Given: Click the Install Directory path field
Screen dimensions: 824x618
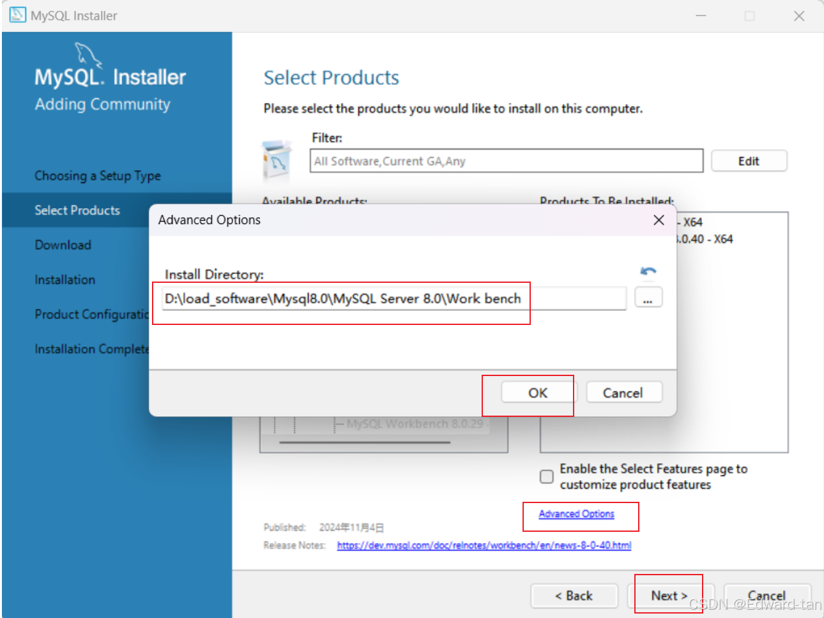Looking at the screenshot, I should pyautogui.click(x=394, y=299).
